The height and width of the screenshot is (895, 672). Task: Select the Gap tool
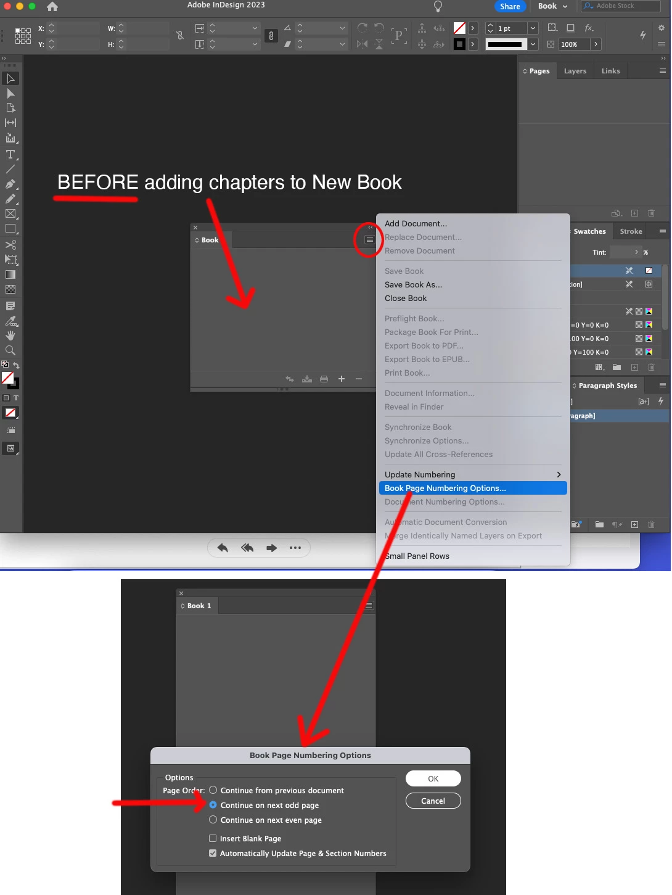point(10,123)
